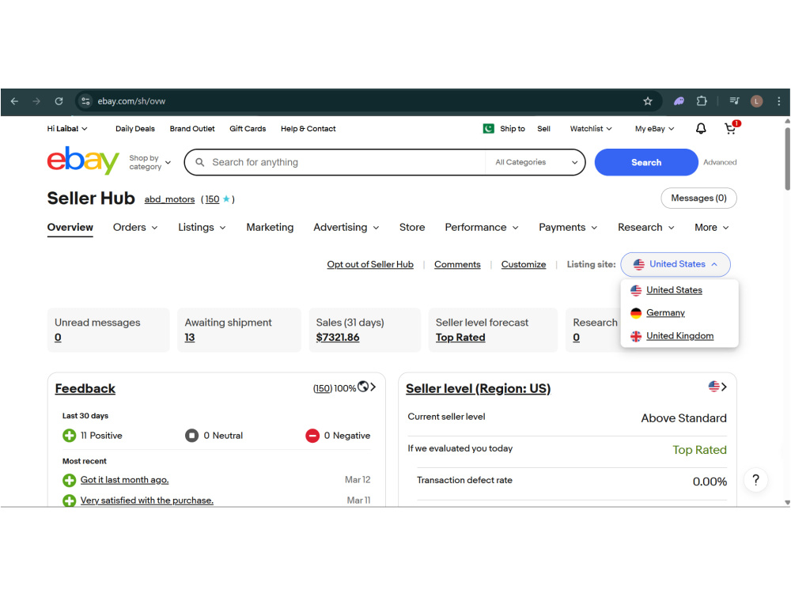Click the eBay logo
791x593 pixels.
point(83,161)
